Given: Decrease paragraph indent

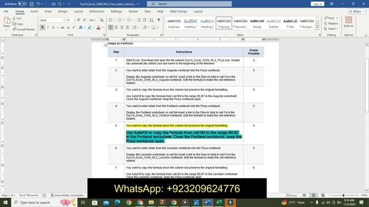Looking at the screenshot, I should pos(139,20).
